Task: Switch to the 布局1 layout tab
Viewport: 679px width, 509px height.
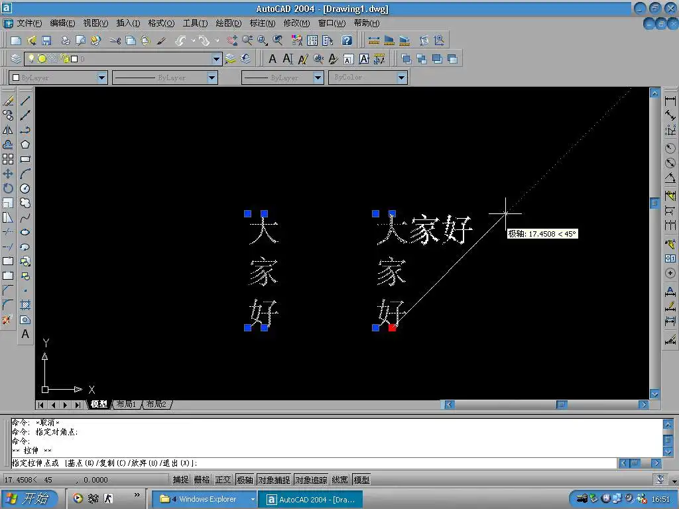Action: click(127, 404)
